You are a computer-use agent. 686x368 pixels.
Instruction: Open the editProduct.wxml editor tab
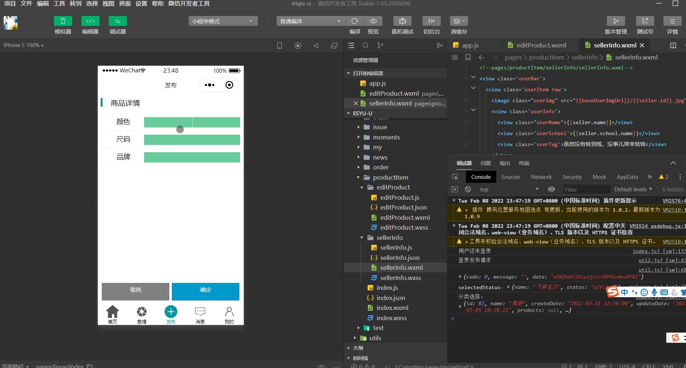coord(541,45)
